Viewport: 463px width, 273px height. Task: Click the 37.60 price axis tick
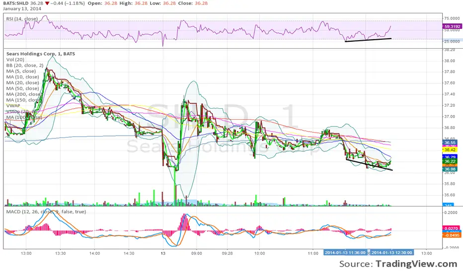point(450,83)
